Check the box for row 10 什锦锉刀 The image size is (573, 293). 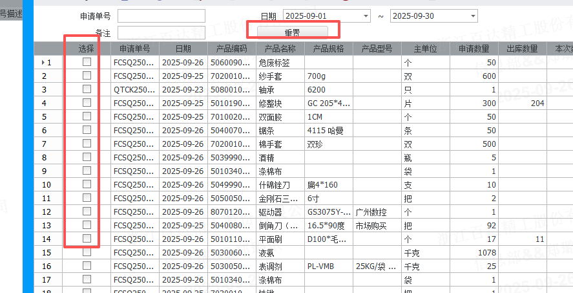pos(87,184)
